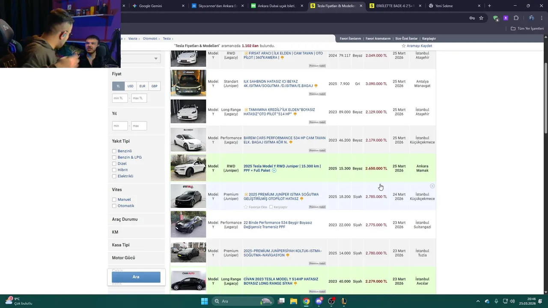Open the Tüm Yer İşaretleri bookmarks folder
This screenshot has width=548, height=308.
[527, 28]
